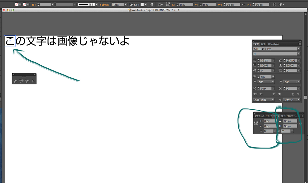Open the Character panel flyout menu
Screen dimensions: 308x183
(299, 44)
